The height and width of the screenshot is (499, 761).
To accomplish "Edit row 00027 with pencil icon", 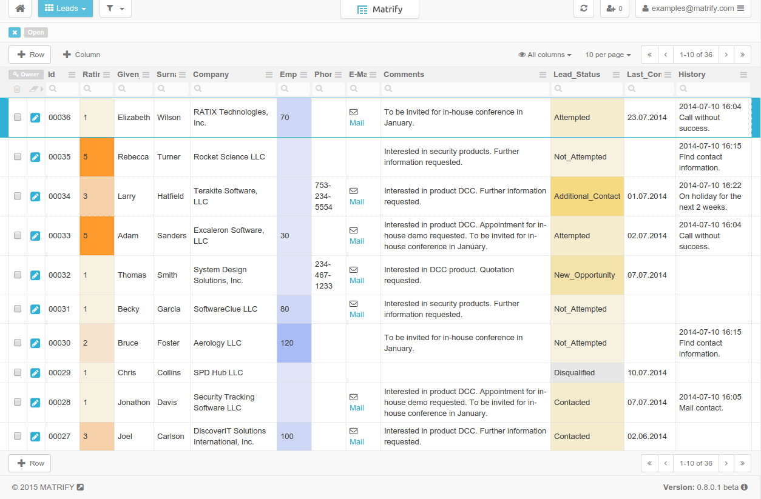I will point(35,437).
